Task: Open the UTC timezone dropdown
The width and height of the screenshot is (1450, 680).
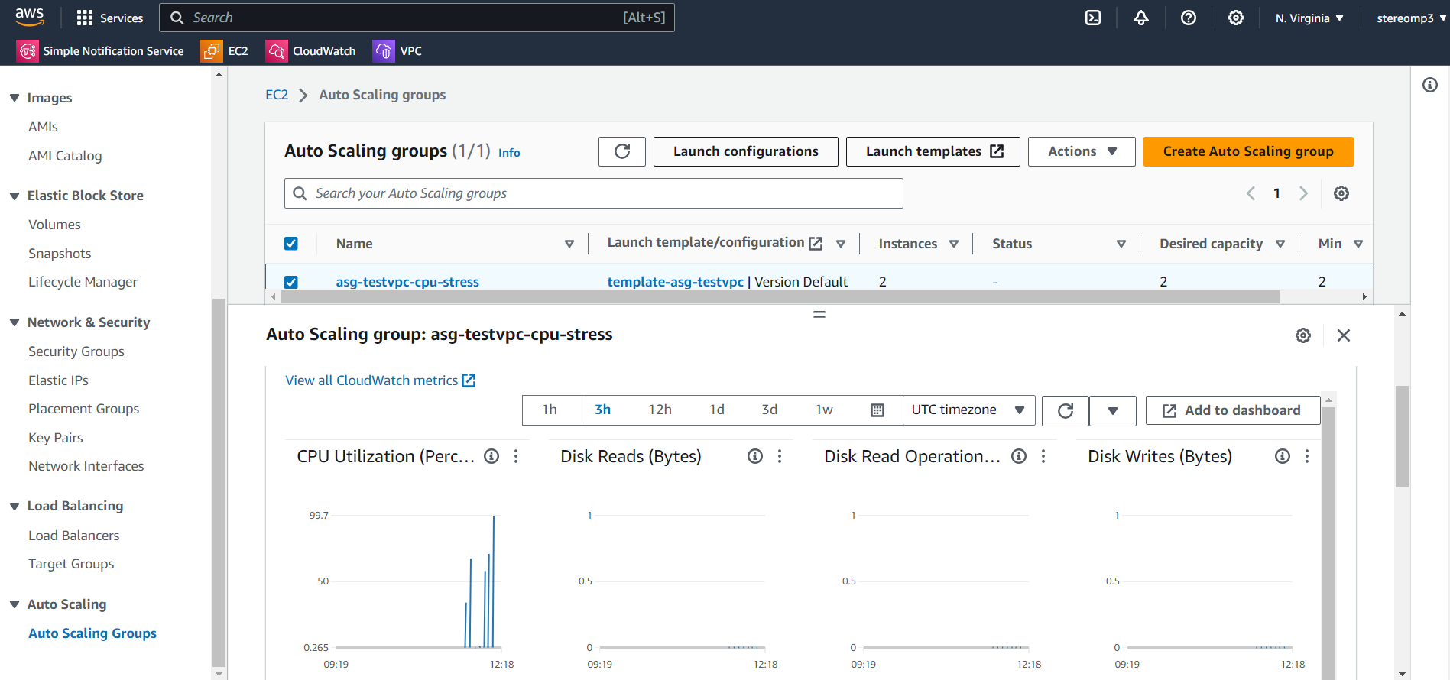Action: click(968, 410)
